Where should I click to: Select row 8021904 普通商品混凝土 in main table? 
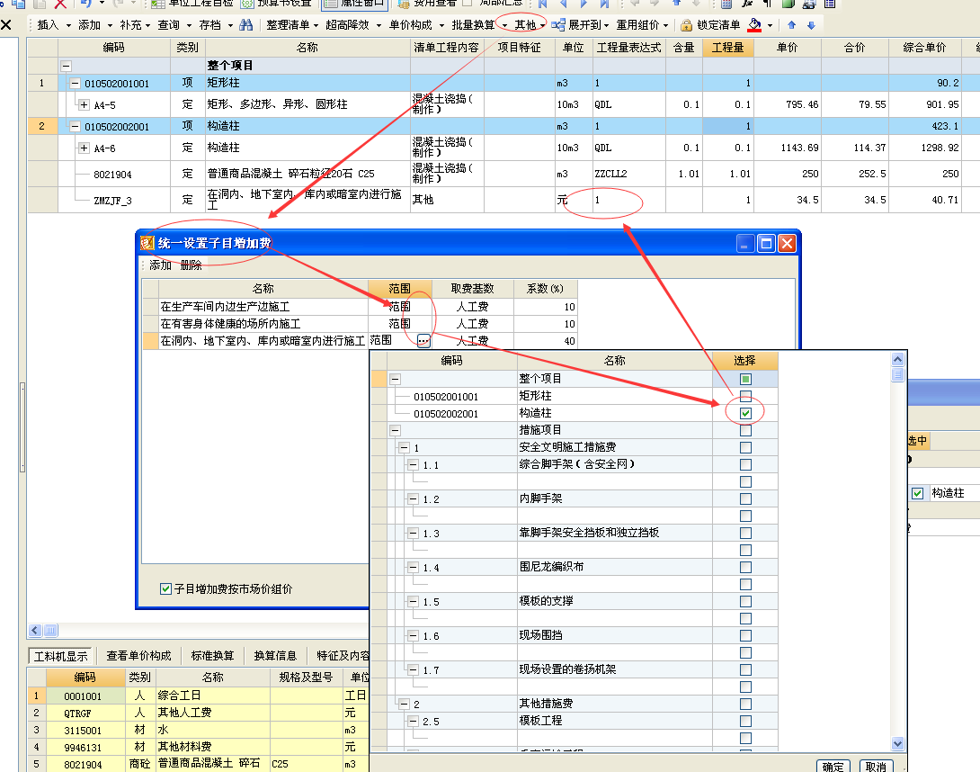coord(503,174)
